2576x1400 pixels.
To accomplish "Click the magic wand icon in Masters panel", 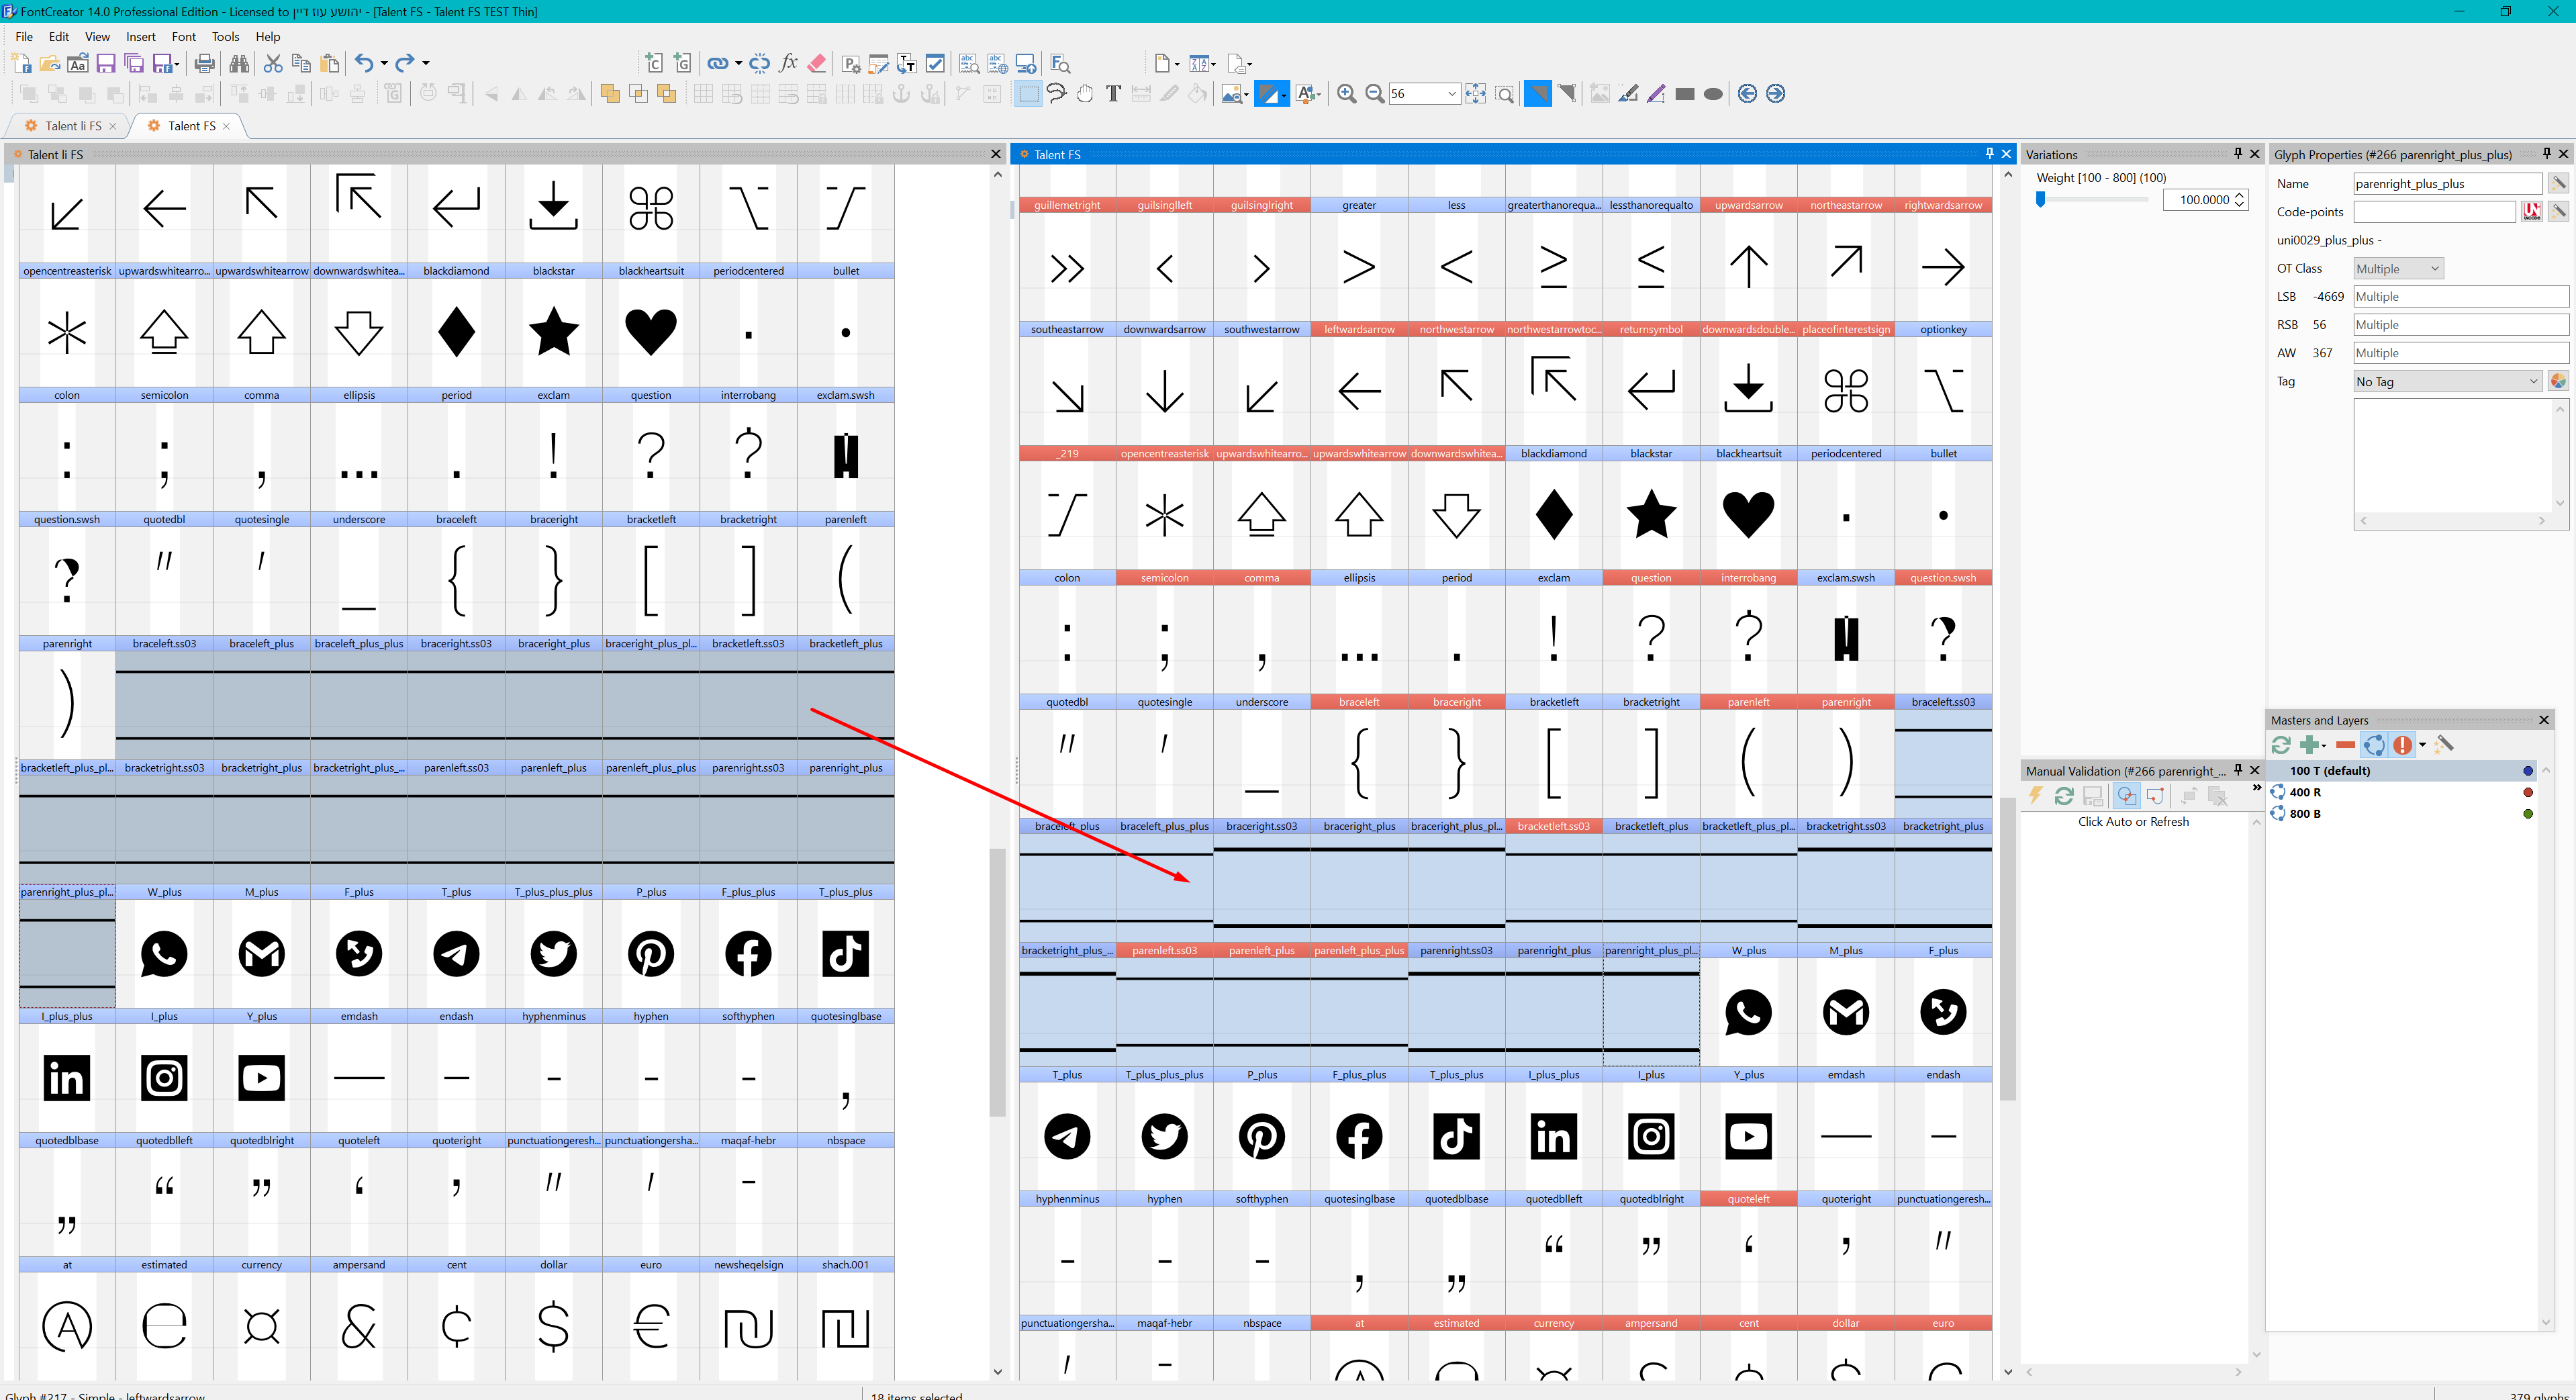I will pos(2444,745).
